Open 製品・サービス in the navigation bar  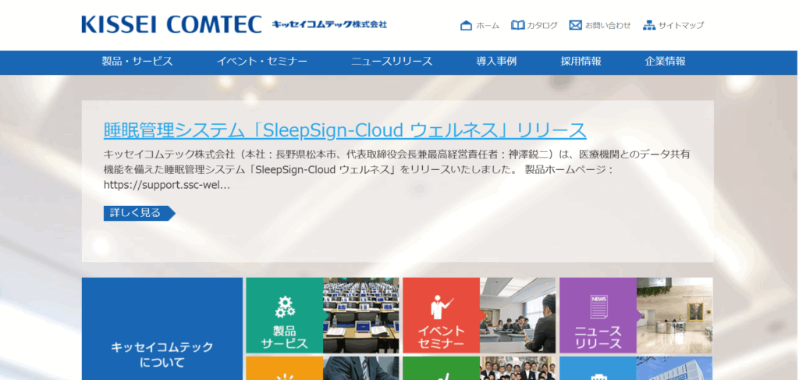[137, 62]
